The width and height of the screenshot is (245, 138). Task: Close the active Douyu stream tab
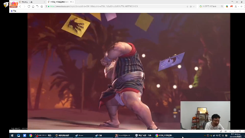pos(73,2)
